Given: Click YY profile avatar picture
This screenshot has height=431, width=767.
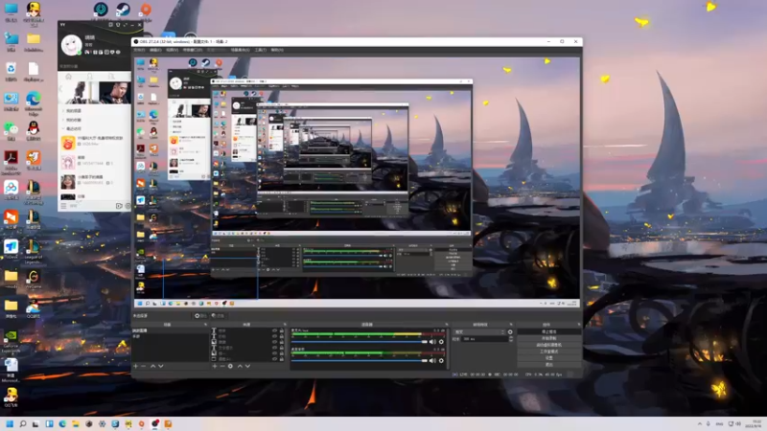Looking at the screenshot, I should (71, 45).
